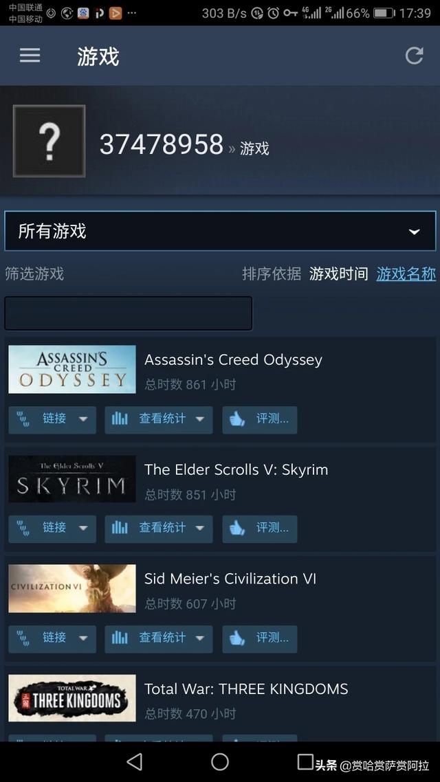The image size is (440, 782).
Task: Open the question-mark profile avatar
Action: pos(49,141)
